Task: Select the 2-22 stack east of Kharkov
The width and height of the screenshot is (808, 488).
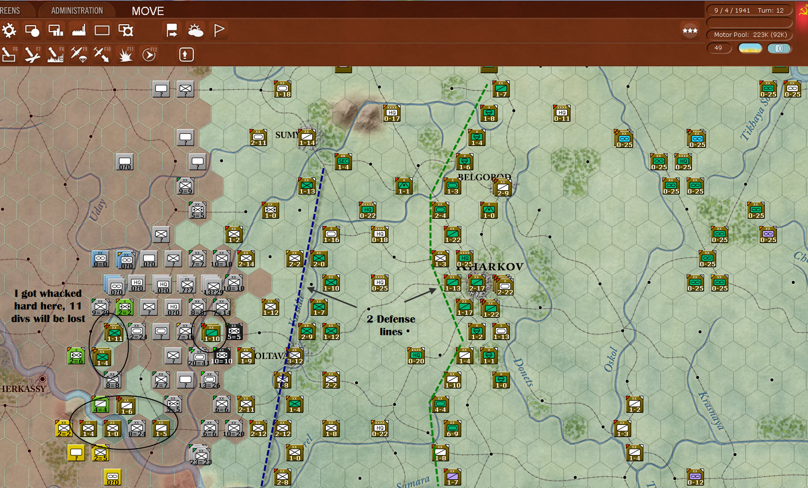Action: 504,286
